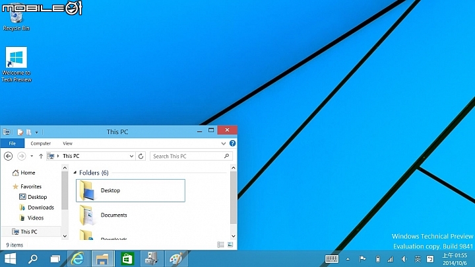Open the volume speaker icon
Viewport: 475px width, 267px height.
404,259
